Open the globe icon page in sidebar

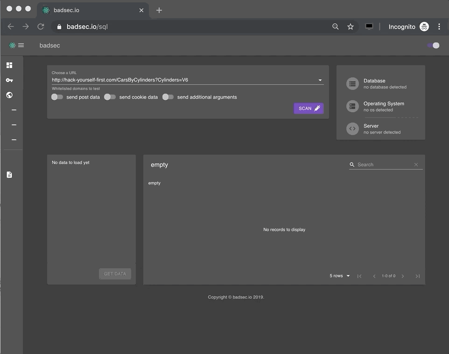9,95
